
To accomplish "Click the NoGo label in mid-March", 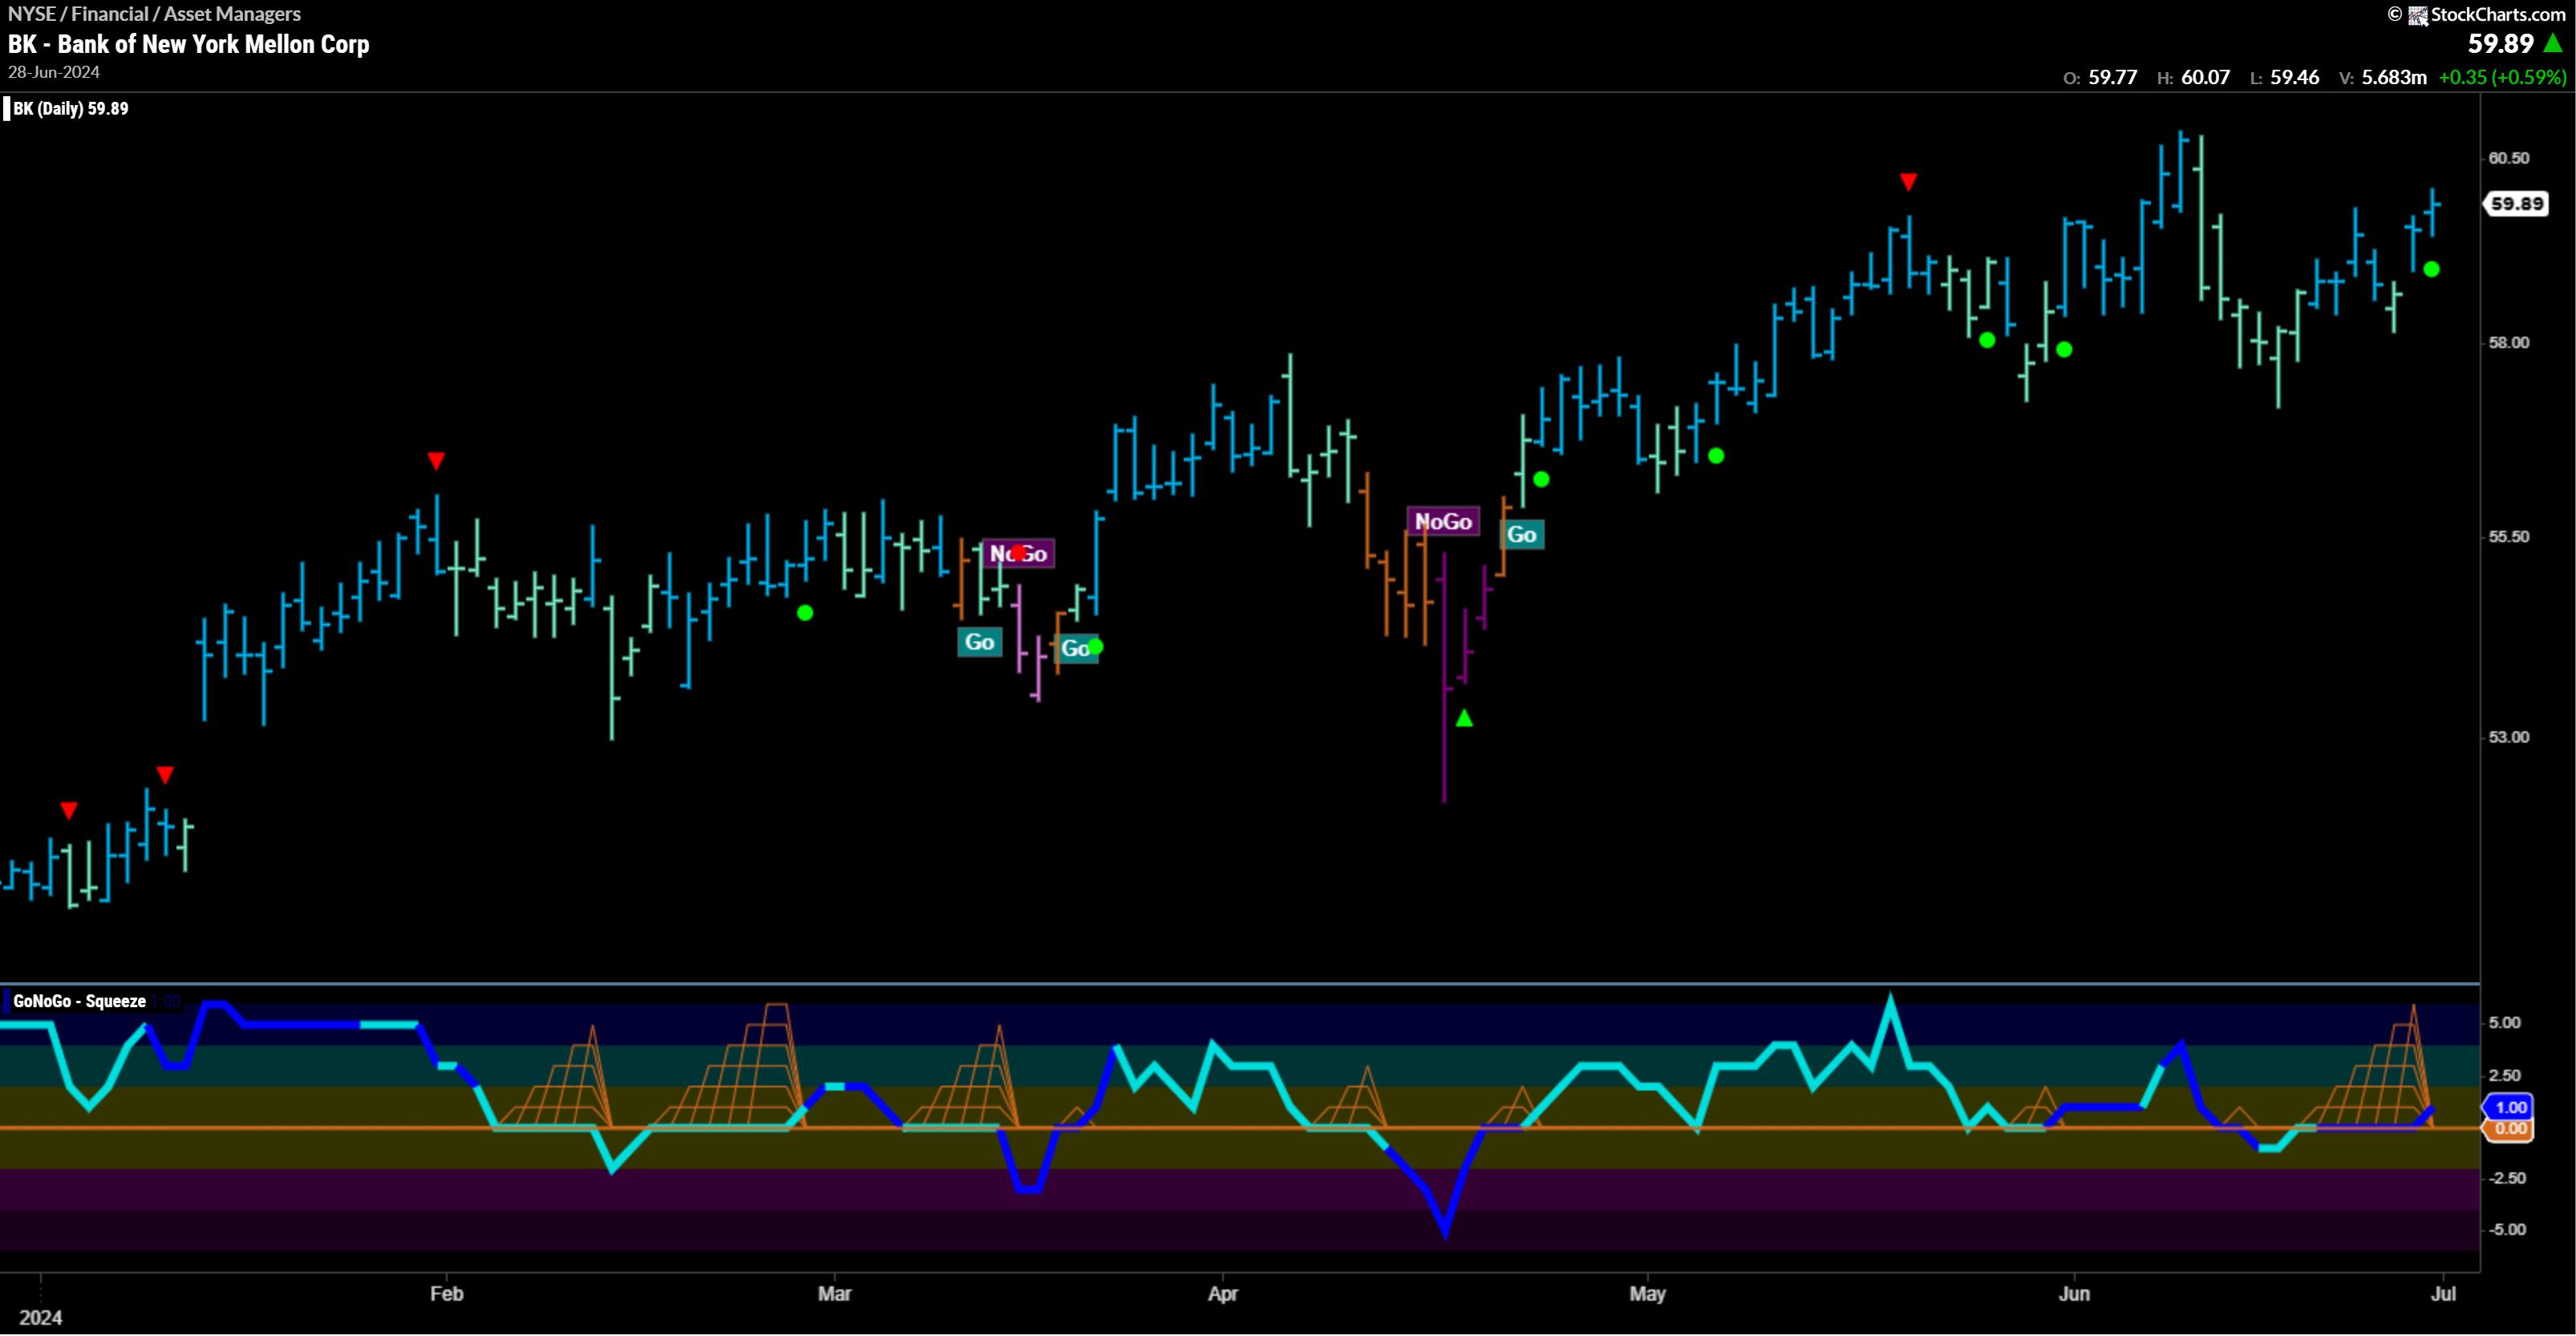I will (1018, 553).
